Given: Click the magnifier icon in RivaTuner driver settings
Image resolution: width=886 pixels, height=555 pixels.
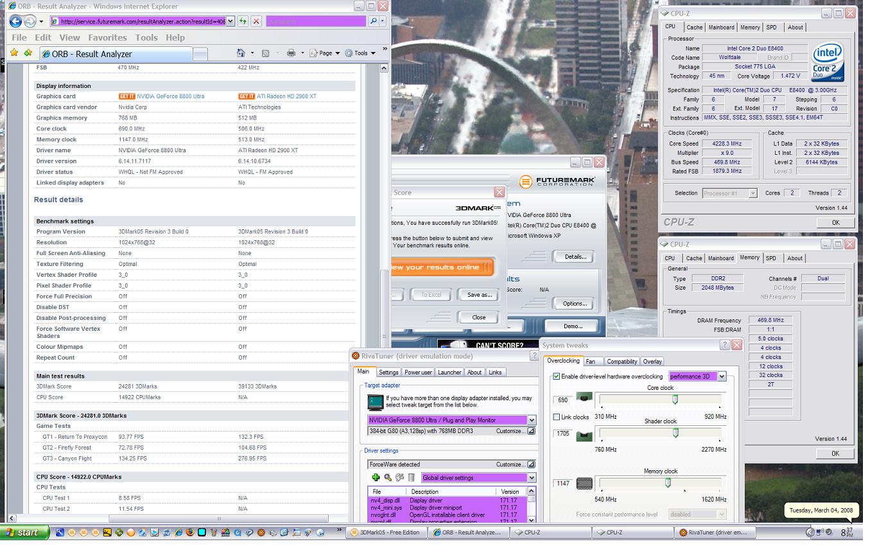Looking at the screenshot, I should [x=388, y=477].
